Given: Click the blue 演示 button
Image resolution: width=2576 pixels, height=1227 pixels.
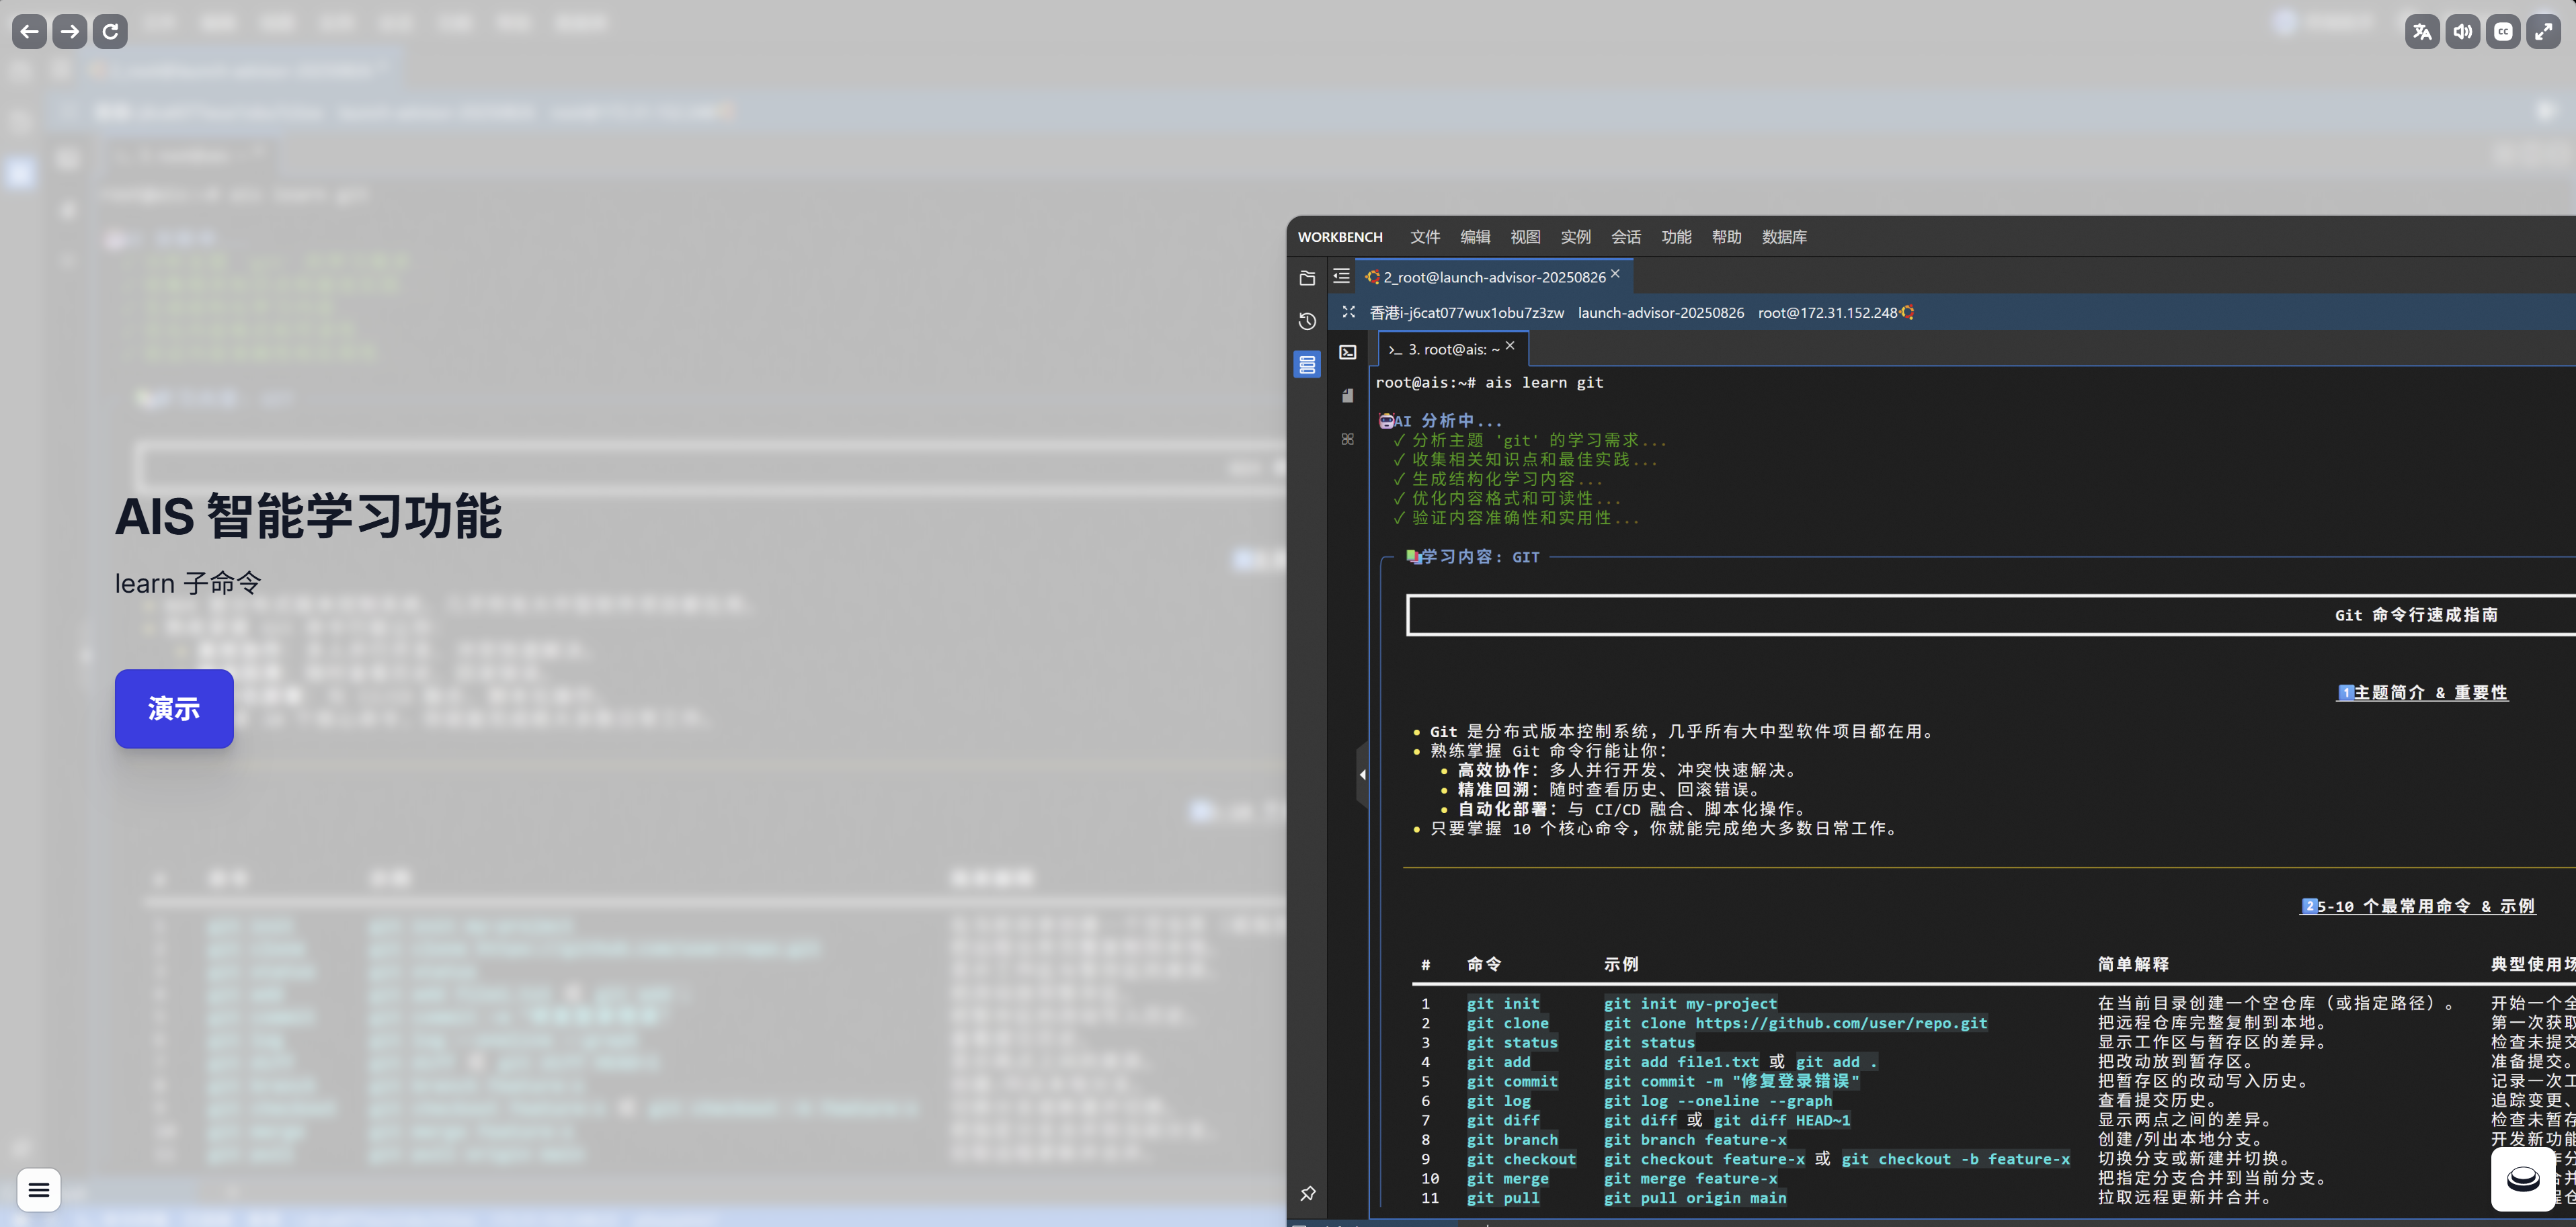Looking at the screenshot, I should [174, 708].
